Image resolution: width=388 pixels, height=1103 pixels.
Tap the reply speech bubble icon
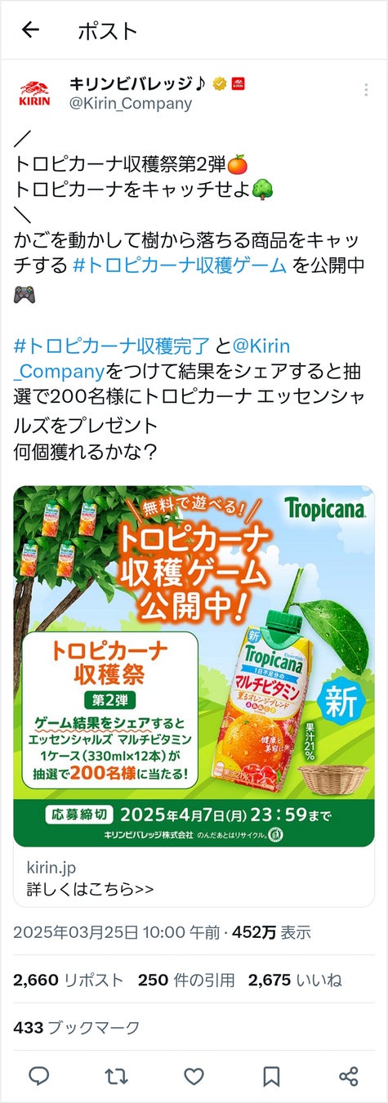[x=38, y=1076]
